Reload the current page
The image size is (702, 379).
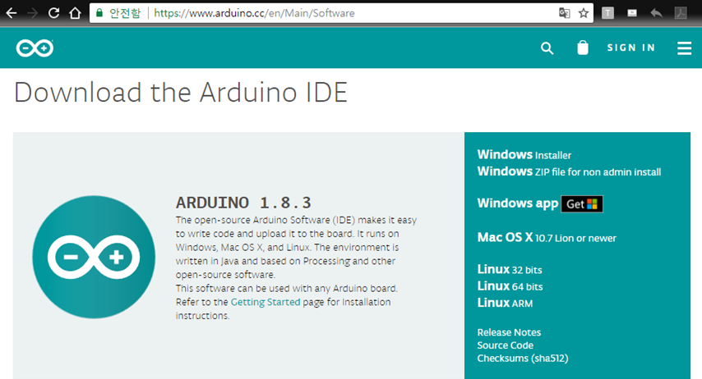point(53,13)
